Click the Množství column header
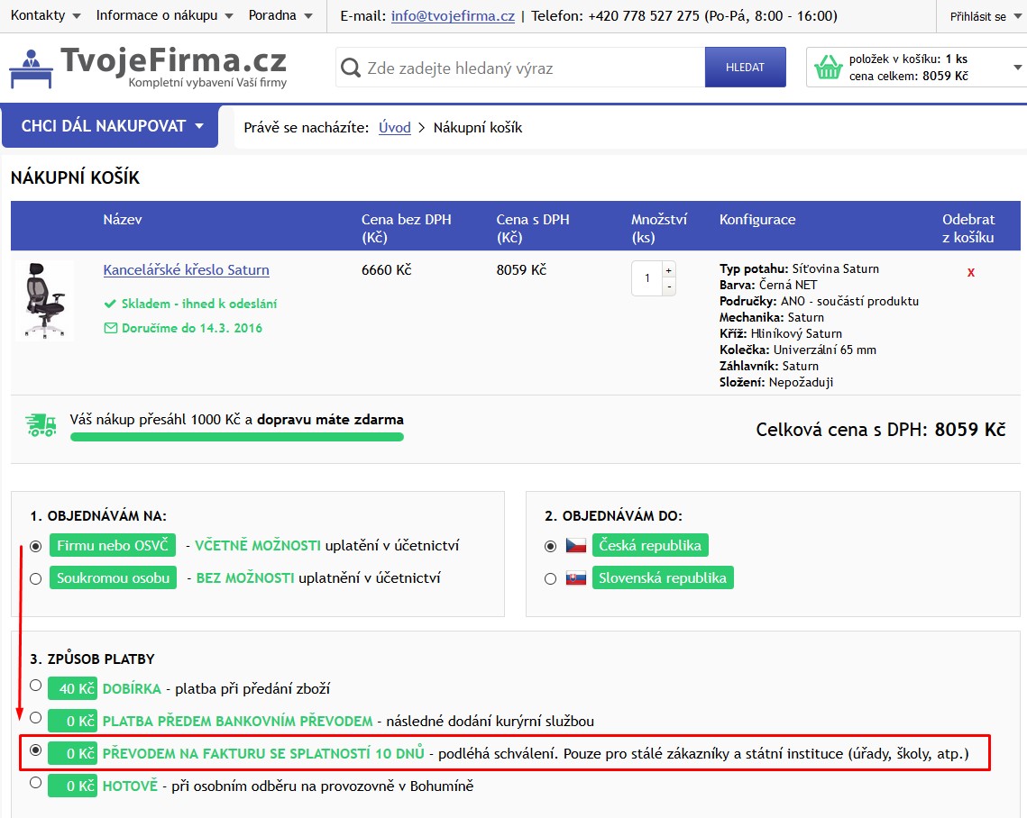Viewport: 1027px width, 818px height. (x=659, y=229)
